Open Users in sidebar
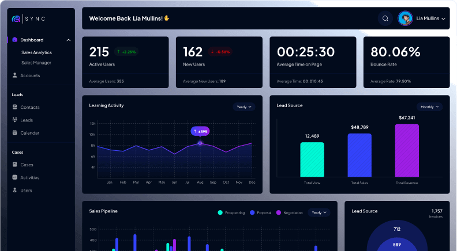The height and width of the screenshot is (251, 457). tap(26, 190)
